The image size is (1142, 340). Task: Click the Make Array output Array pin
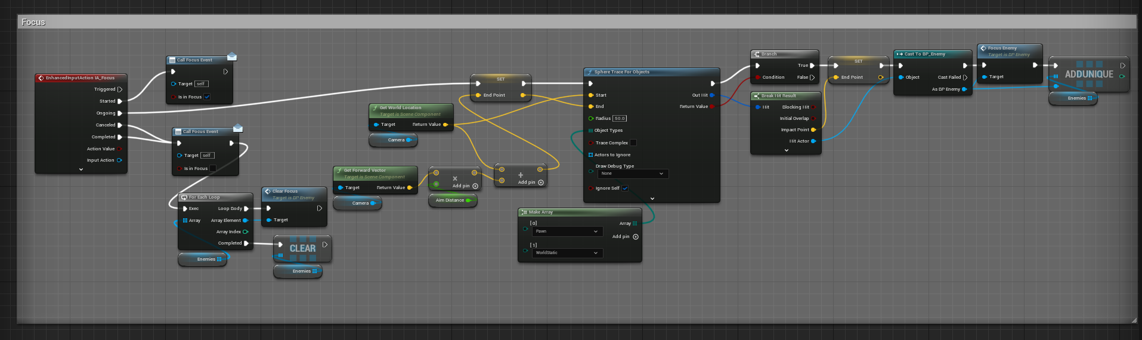coord(635,224)
